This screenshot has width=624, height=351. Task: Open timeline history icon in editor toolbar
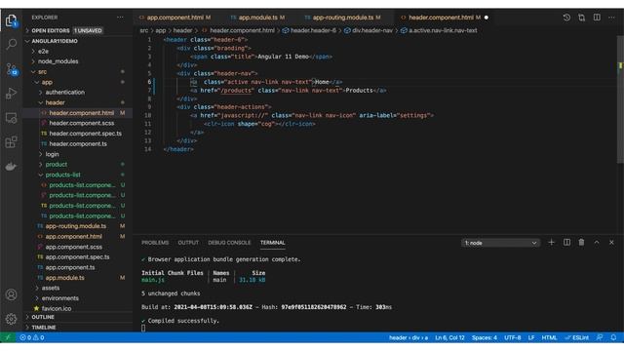tap(566, 18)
